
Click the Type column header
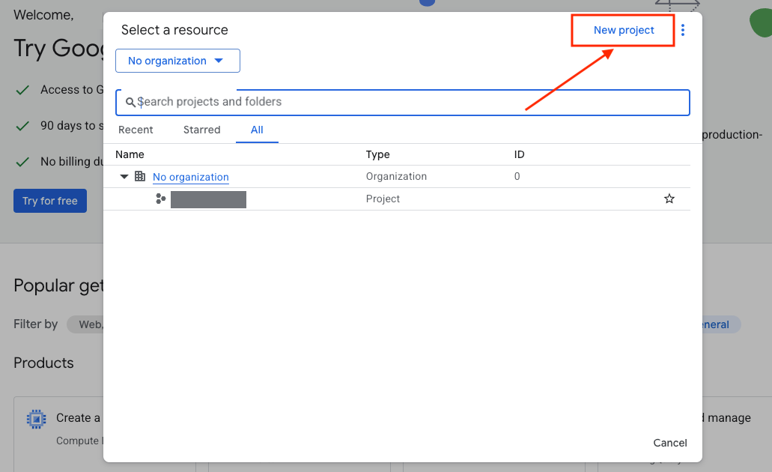tap(377, 154)
